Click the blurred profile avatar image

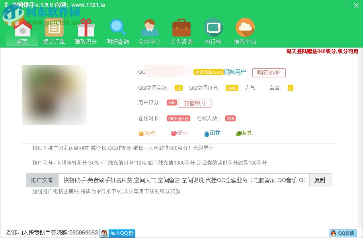coord(54,95)
